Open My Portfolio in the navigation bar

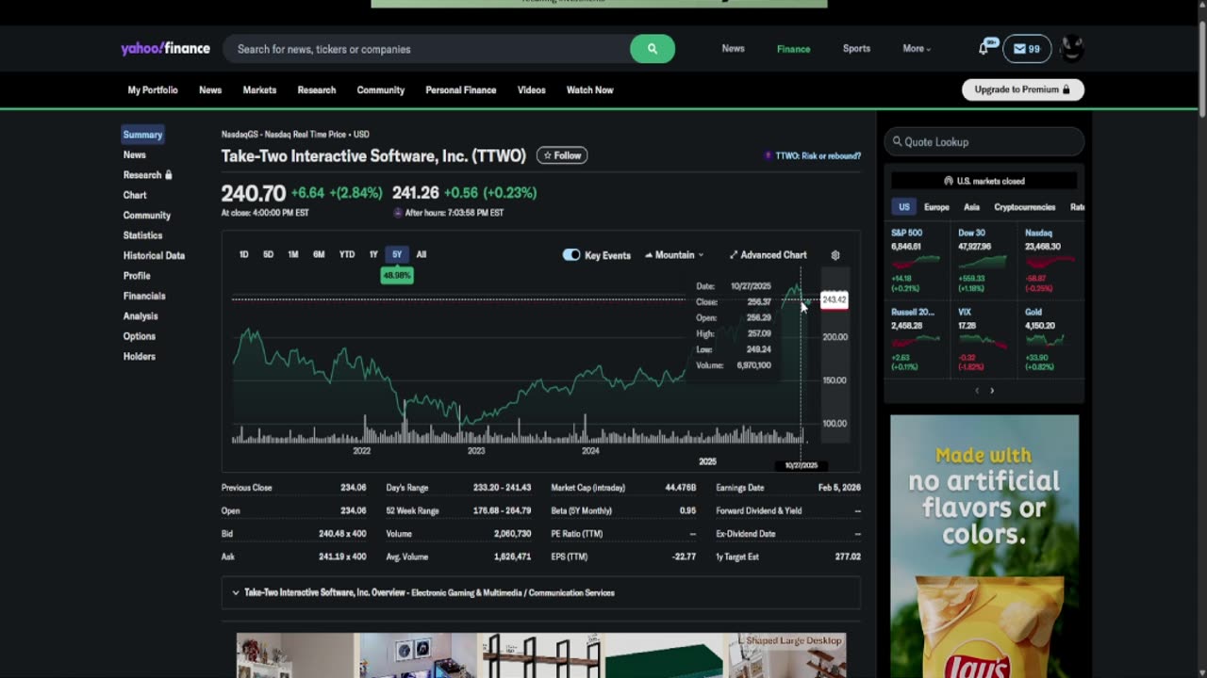click(x=153, y=90)
